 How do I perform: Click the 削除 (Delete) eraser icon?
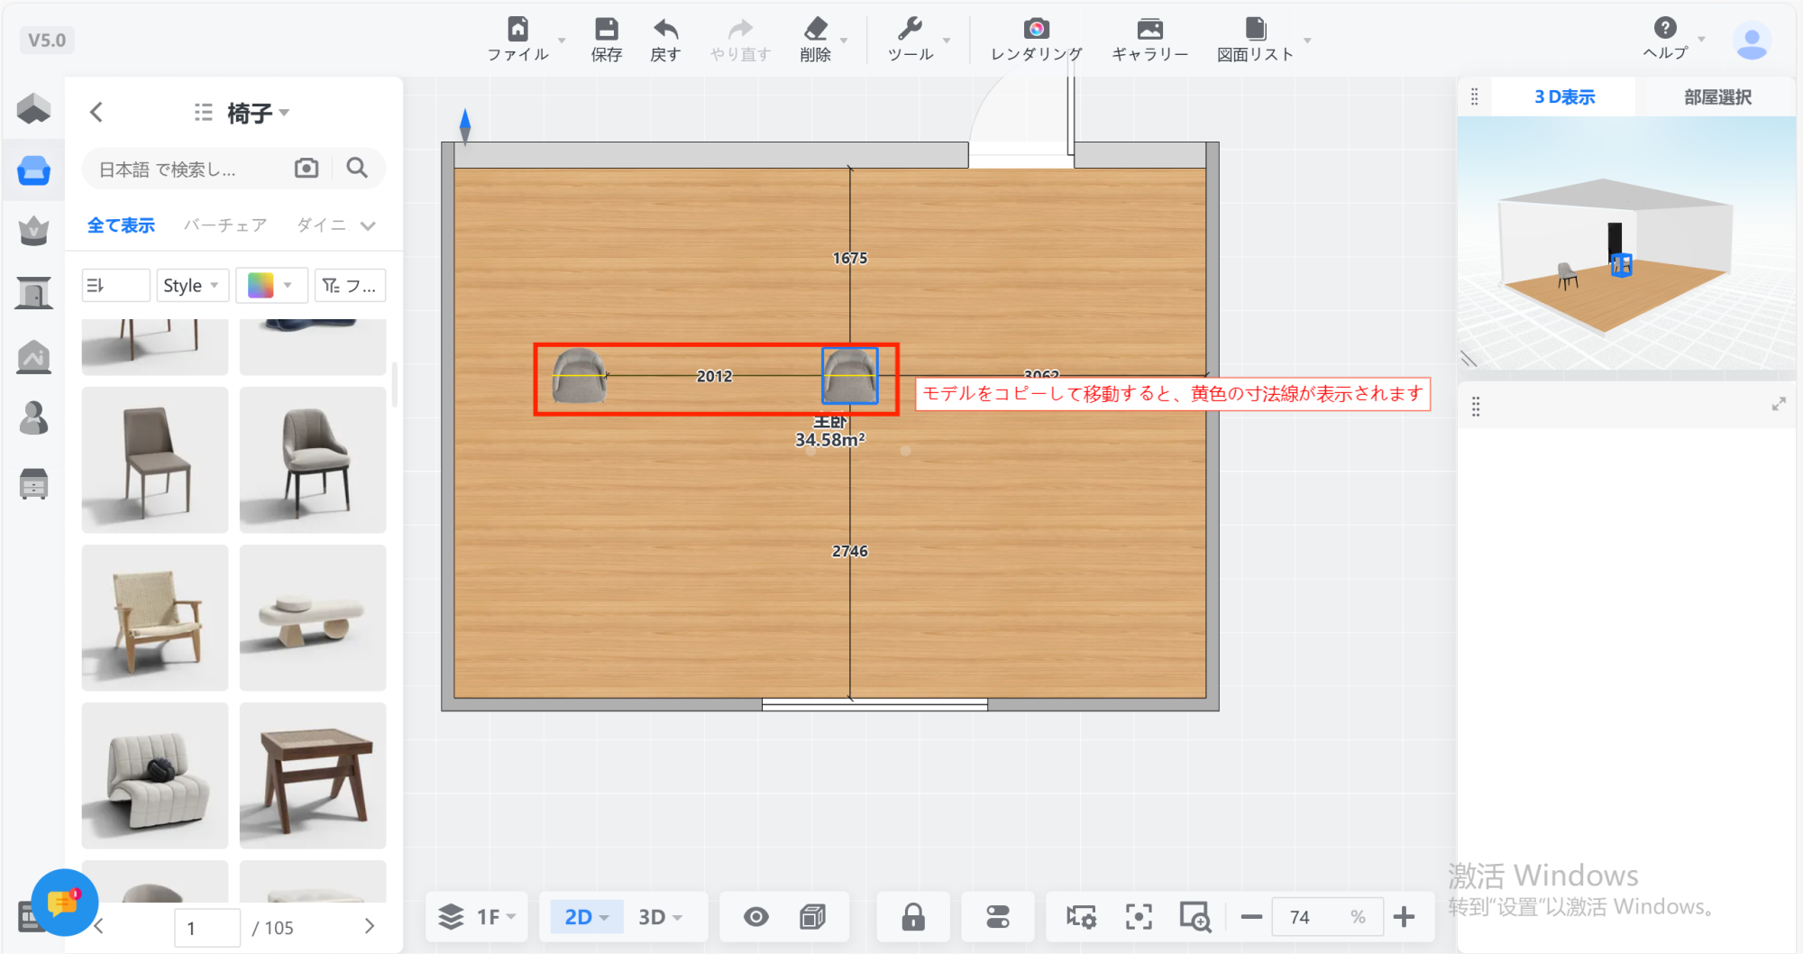[816, 29]
